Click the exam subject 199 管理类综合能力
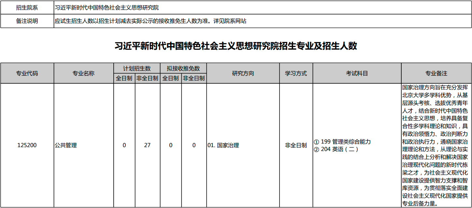 [x=342, y=142]
